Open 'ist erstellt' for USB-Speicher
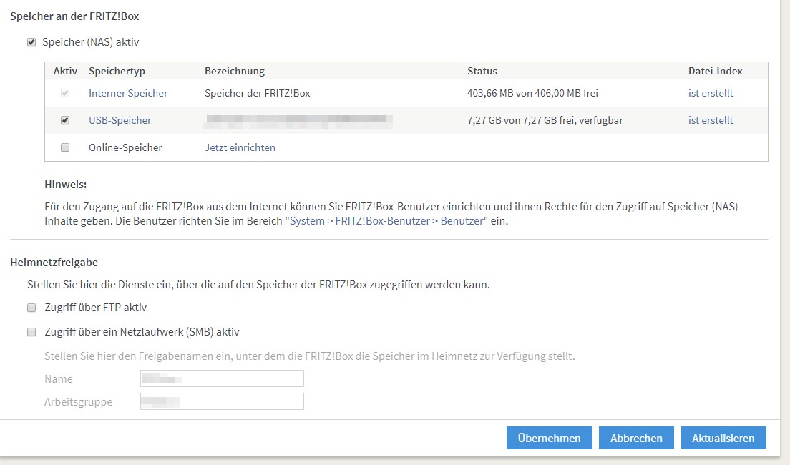 coord(711,120)
